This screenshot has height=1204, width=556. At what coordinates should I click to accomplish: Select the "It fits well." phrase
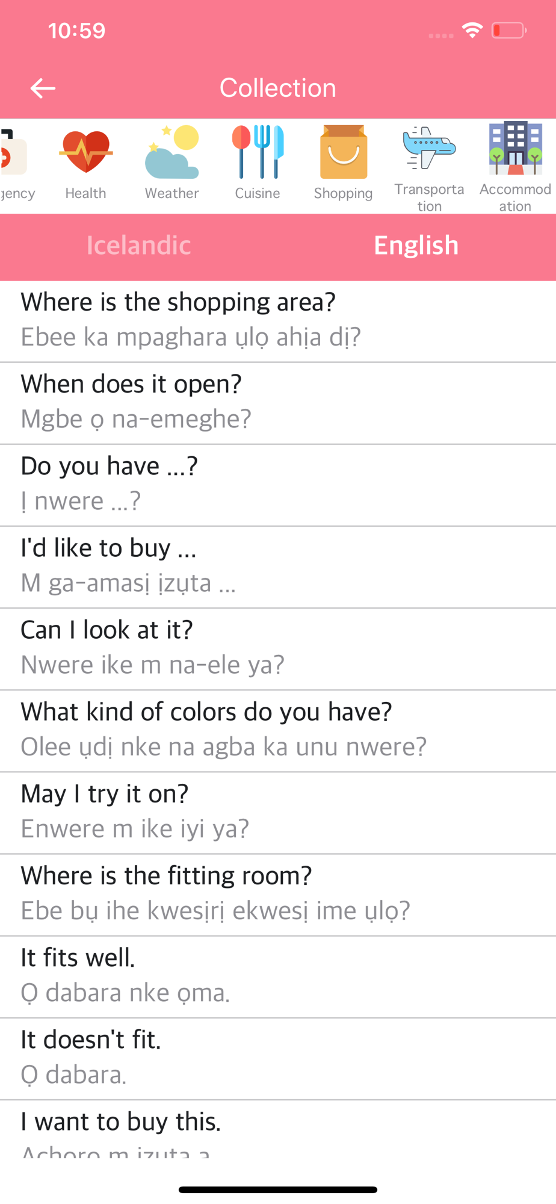tap(278, 975)
